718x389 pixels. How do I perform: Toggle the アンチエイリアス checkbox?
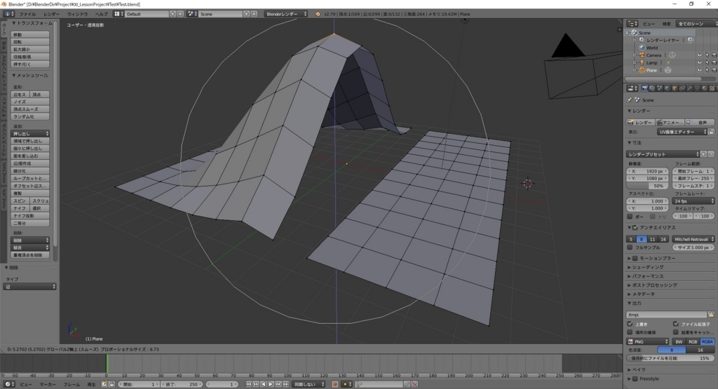pyautogui.click(x=635, y=228)
